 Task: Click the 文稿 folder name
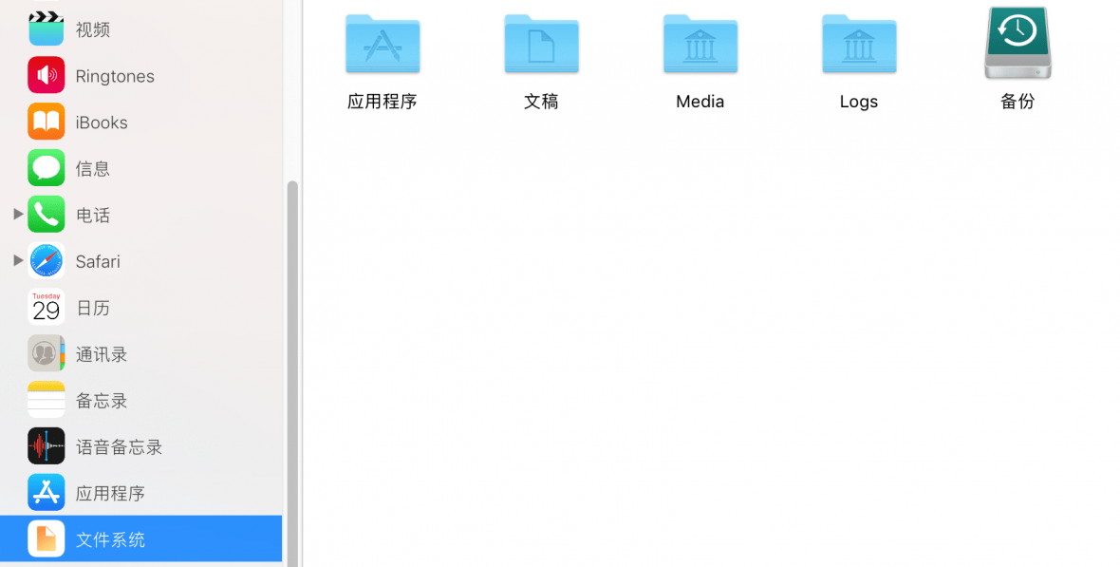coord(541,102)
